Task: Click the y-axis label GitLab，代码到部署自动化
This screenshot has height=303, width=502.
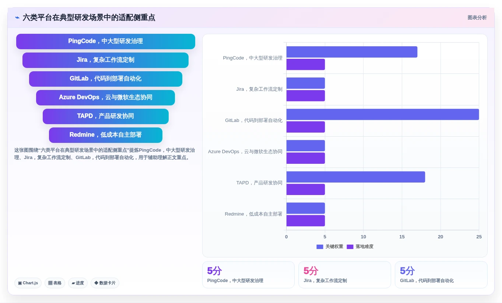Action: (x=254, y=120)
